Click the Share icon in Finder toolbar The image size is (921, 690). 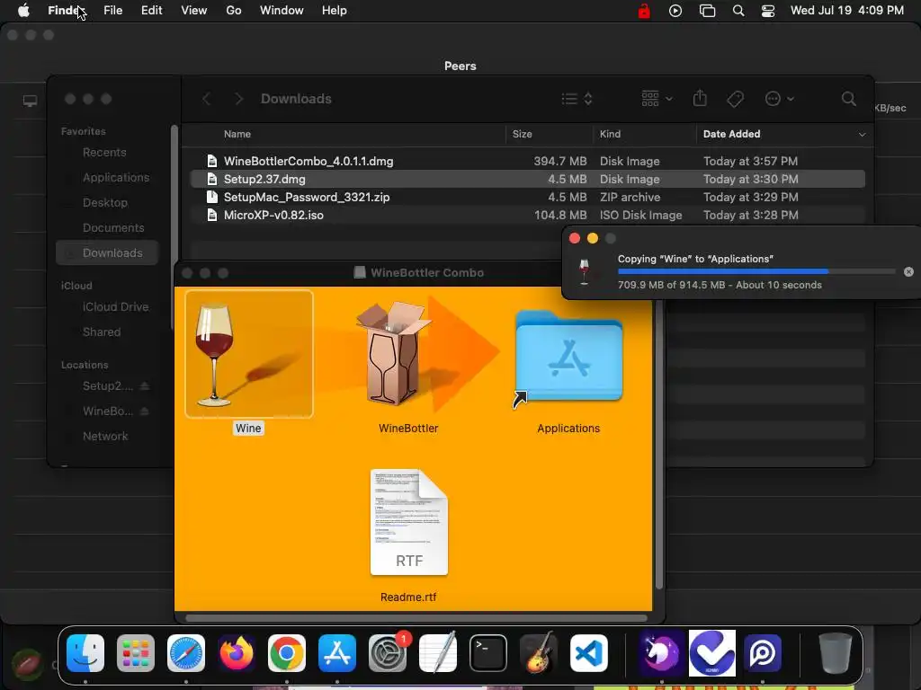[700, 98]
